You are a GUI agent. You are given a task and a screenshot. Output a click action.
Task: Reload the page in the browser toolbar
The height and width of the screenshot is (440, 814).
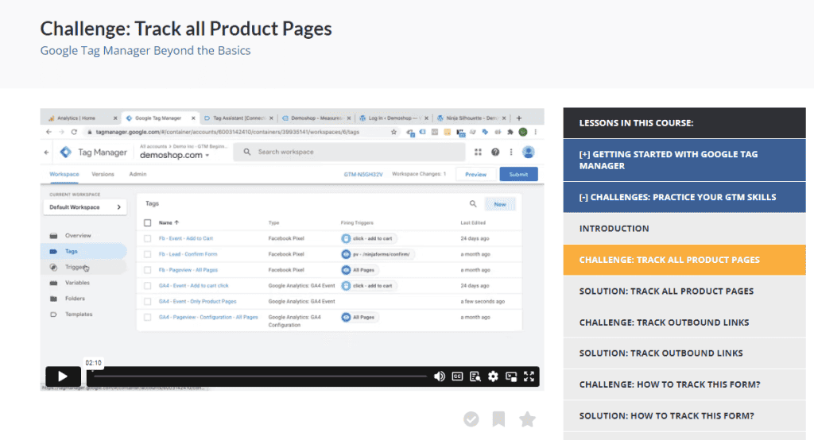click(74, 133)
